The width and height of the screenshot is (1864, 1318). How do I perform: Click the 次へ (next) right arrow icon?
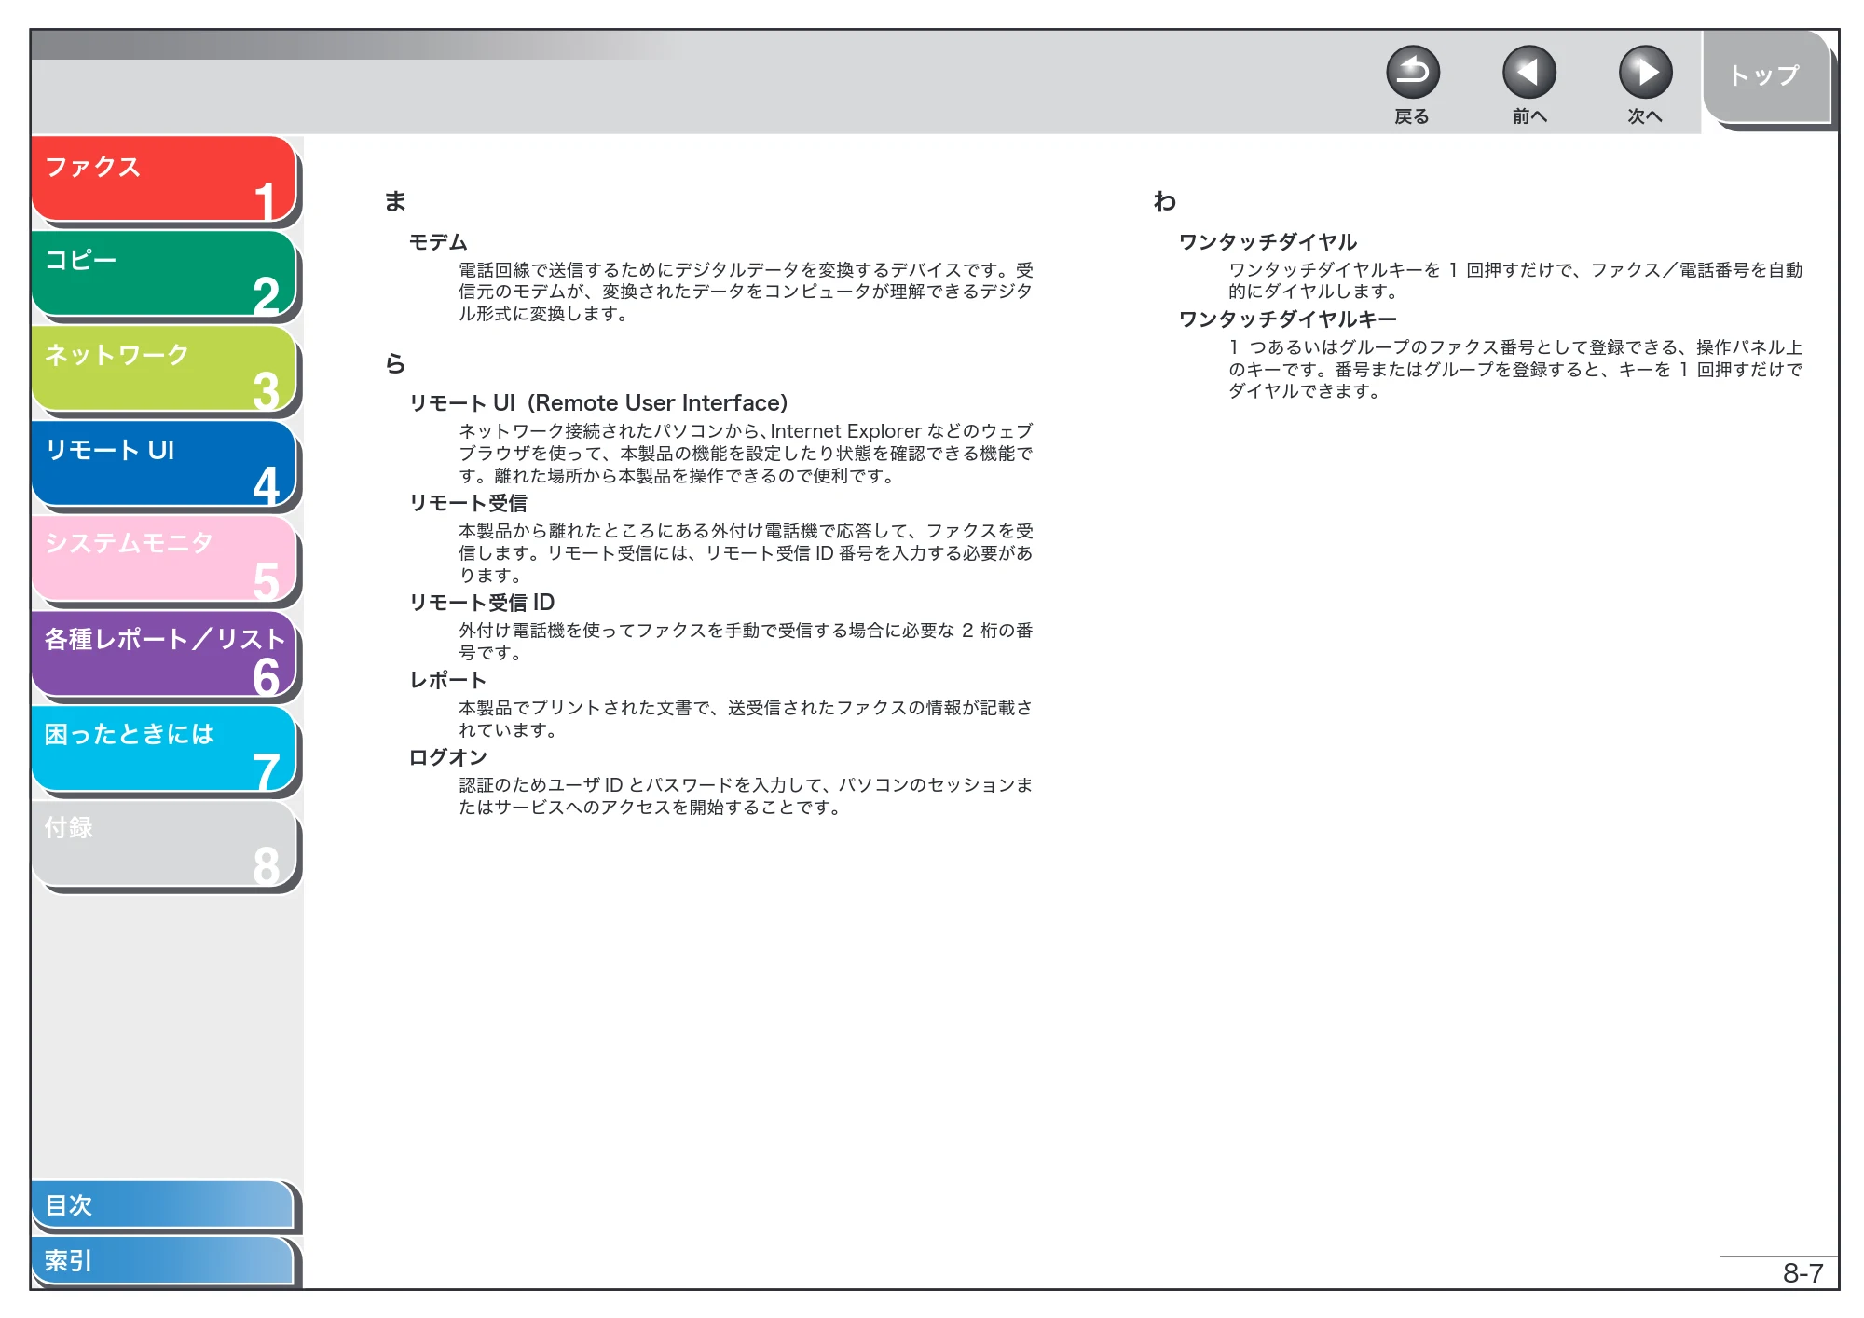coord(1645,73)
